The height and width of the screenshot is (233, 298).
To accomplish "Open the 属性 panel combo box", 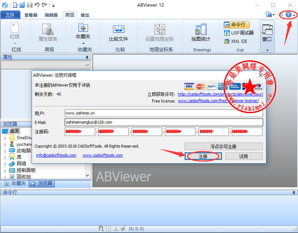I will tap(46, 65).
